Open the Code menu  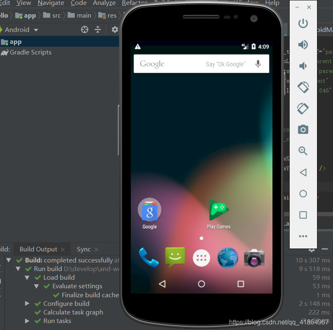click(x=79, y=3)
